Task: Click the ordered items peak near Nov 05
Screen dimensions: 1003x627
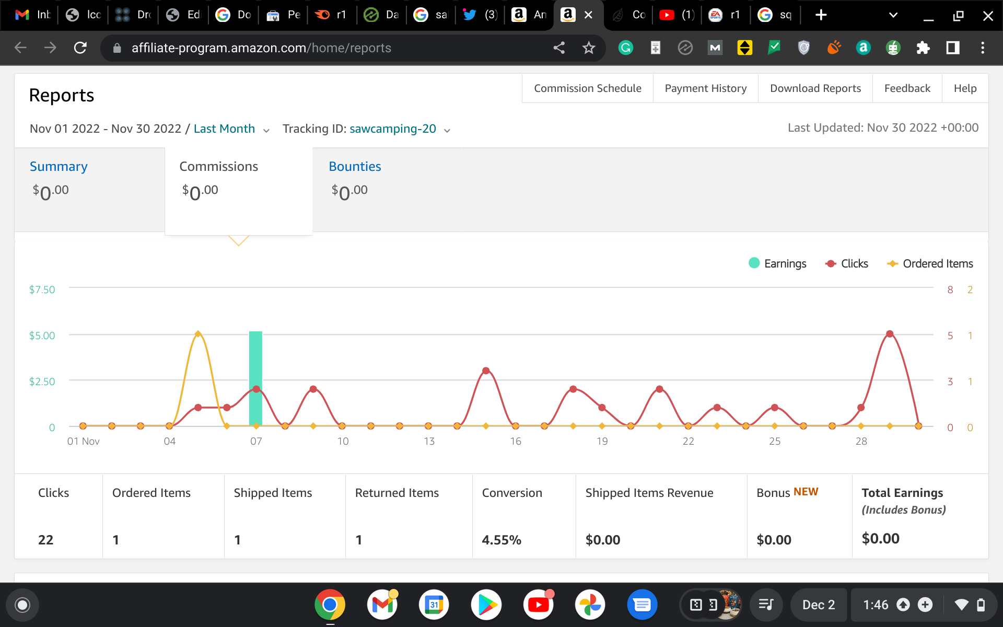Action: point(198,333)
